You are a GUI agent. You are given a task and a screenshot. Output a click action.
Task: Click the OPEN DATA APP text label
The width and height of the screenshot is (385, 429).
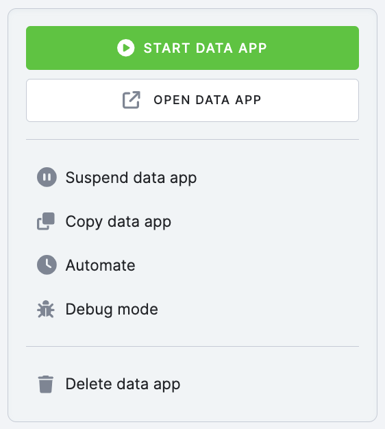(208, 100)
